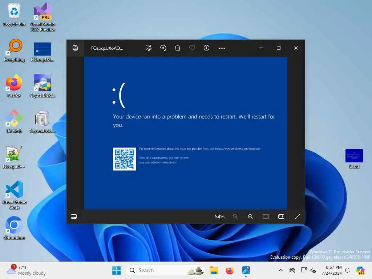This screenshot has height=279, width=372.
Task: Select Visual Studio 2022 Preview shortcut
Action: pyautogui.click(x=43, y=17)
